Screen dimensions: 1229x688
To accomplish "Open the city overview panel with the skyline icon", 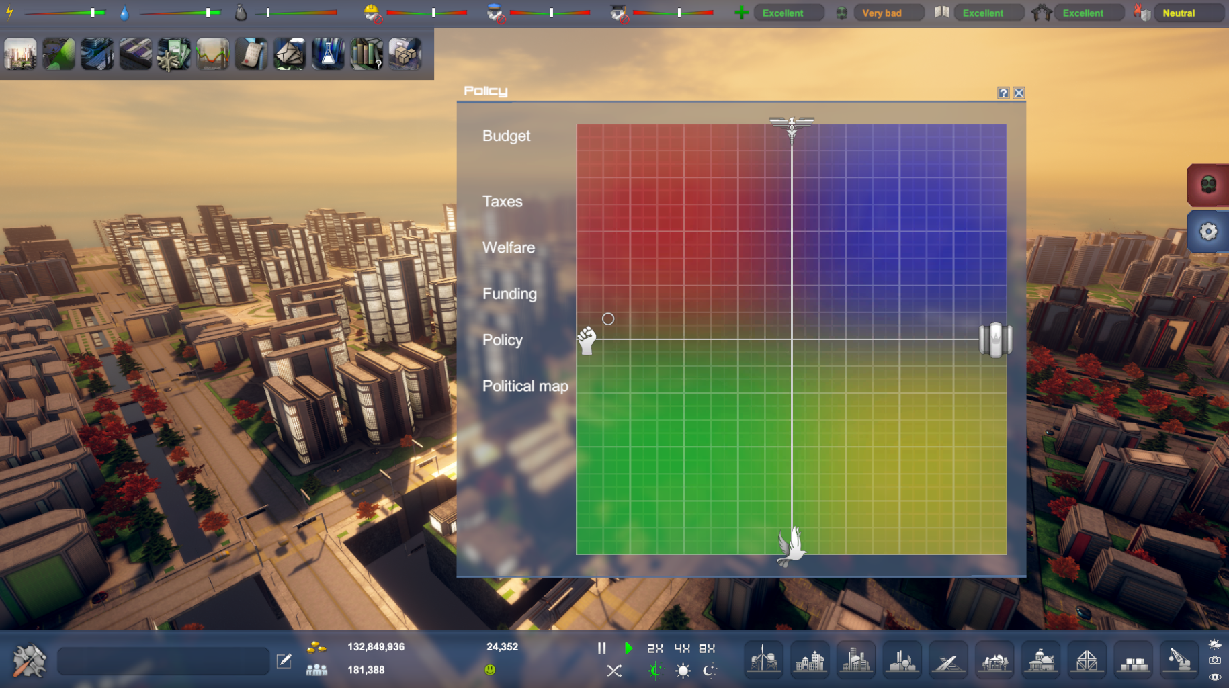I will [20, 54].
